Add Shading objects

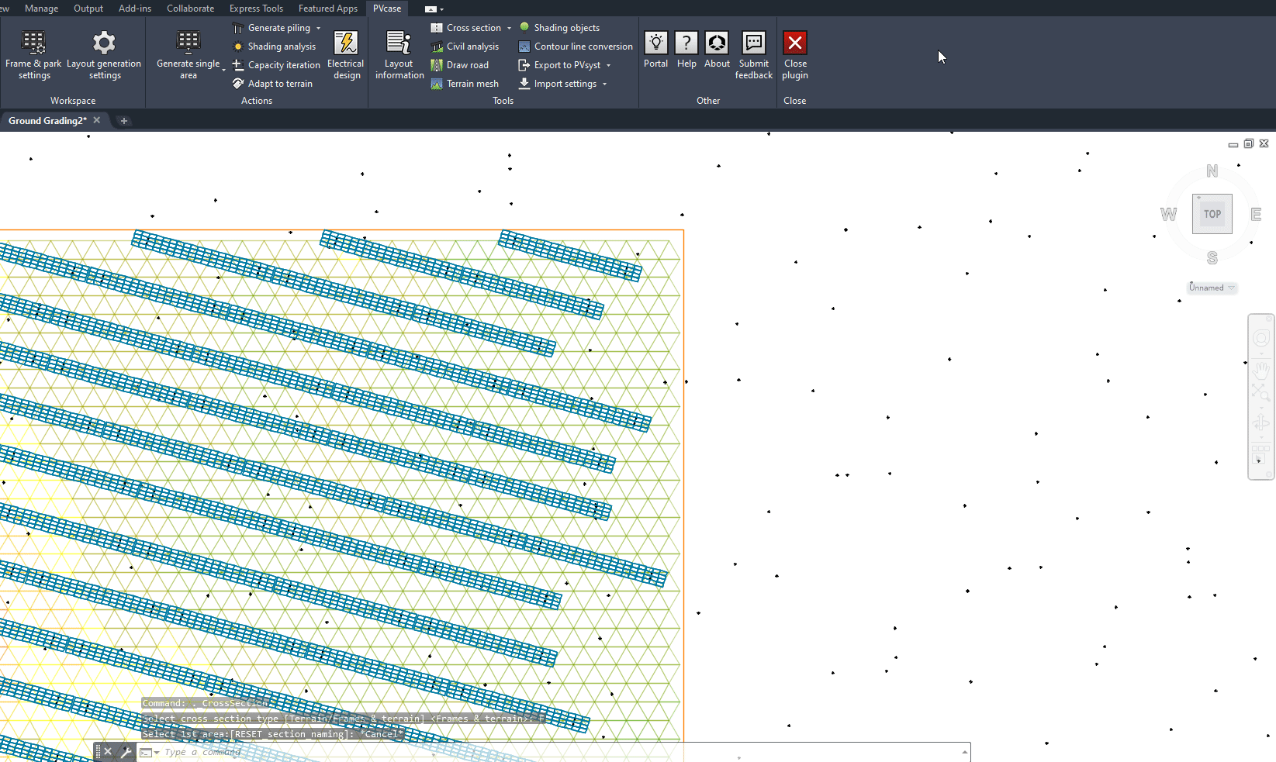[x=559, y=28]
